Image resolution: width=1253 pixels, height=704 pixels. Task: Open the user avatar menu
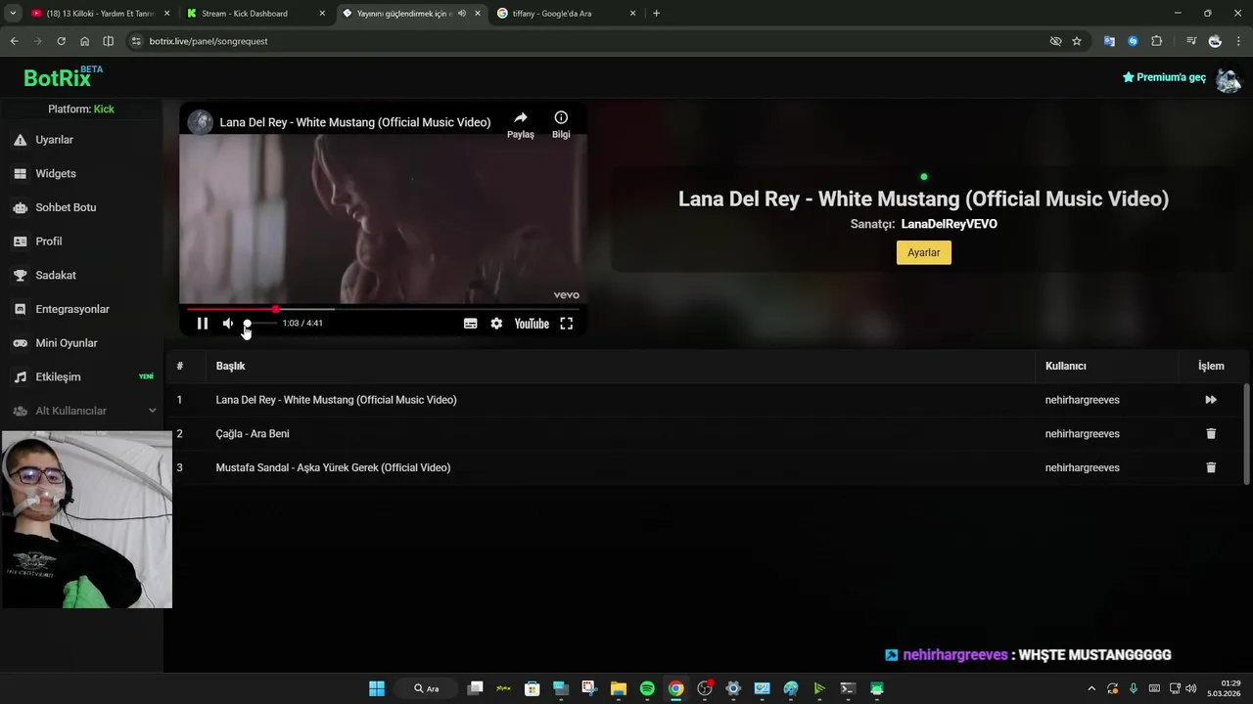(1228, 78)
